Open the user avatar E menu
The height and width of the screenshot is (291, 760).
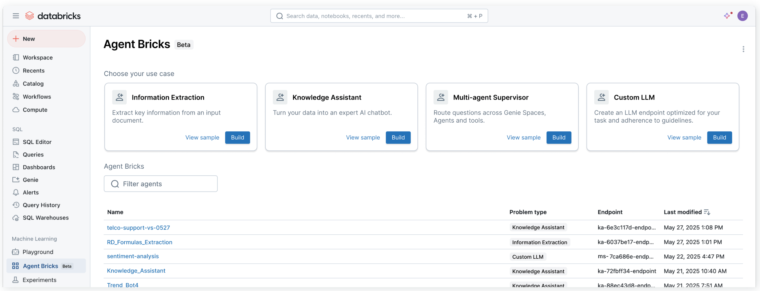pos(742,16)
